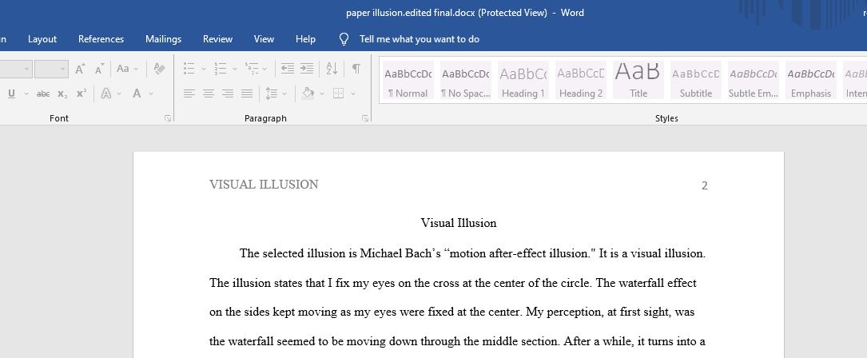Click the Sort A-Z icon
Image resolution: width=867 pixels, height=358 pixels.
click(x=332, y=69)
